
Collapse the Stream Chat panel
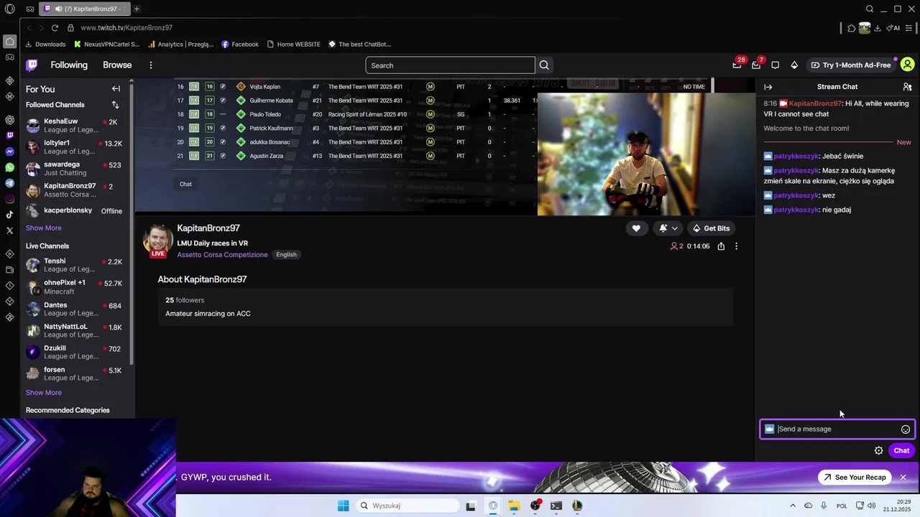tap(768, 87)
